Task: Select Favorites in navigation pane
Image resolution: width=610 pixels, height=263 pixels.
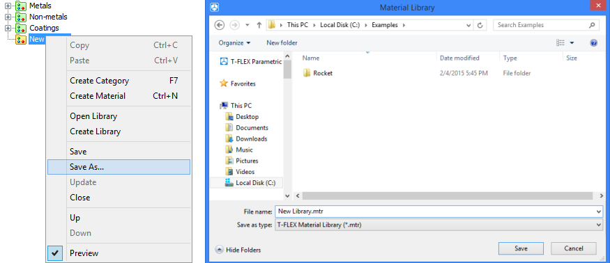Action: [x=238, y=83]
